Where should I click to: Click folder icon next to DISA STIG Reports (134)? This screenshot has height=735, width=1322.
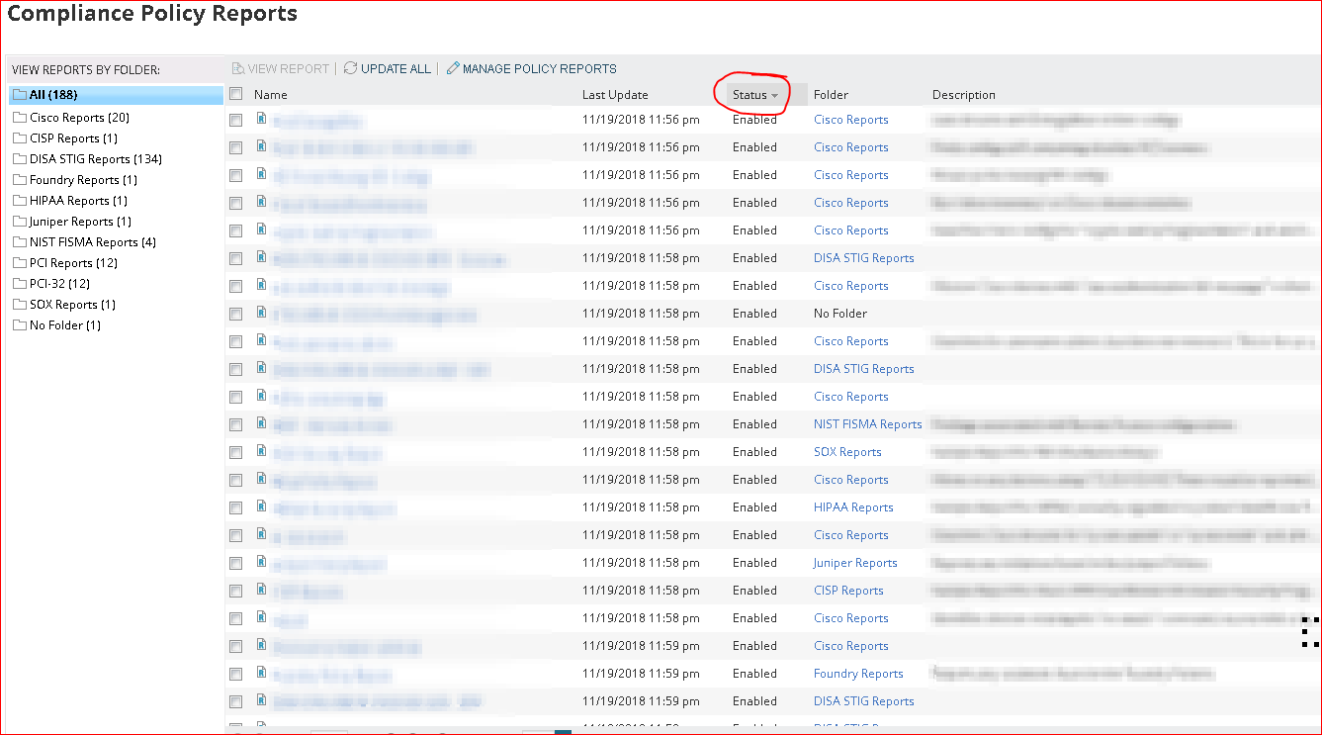[x=20, y=159]
